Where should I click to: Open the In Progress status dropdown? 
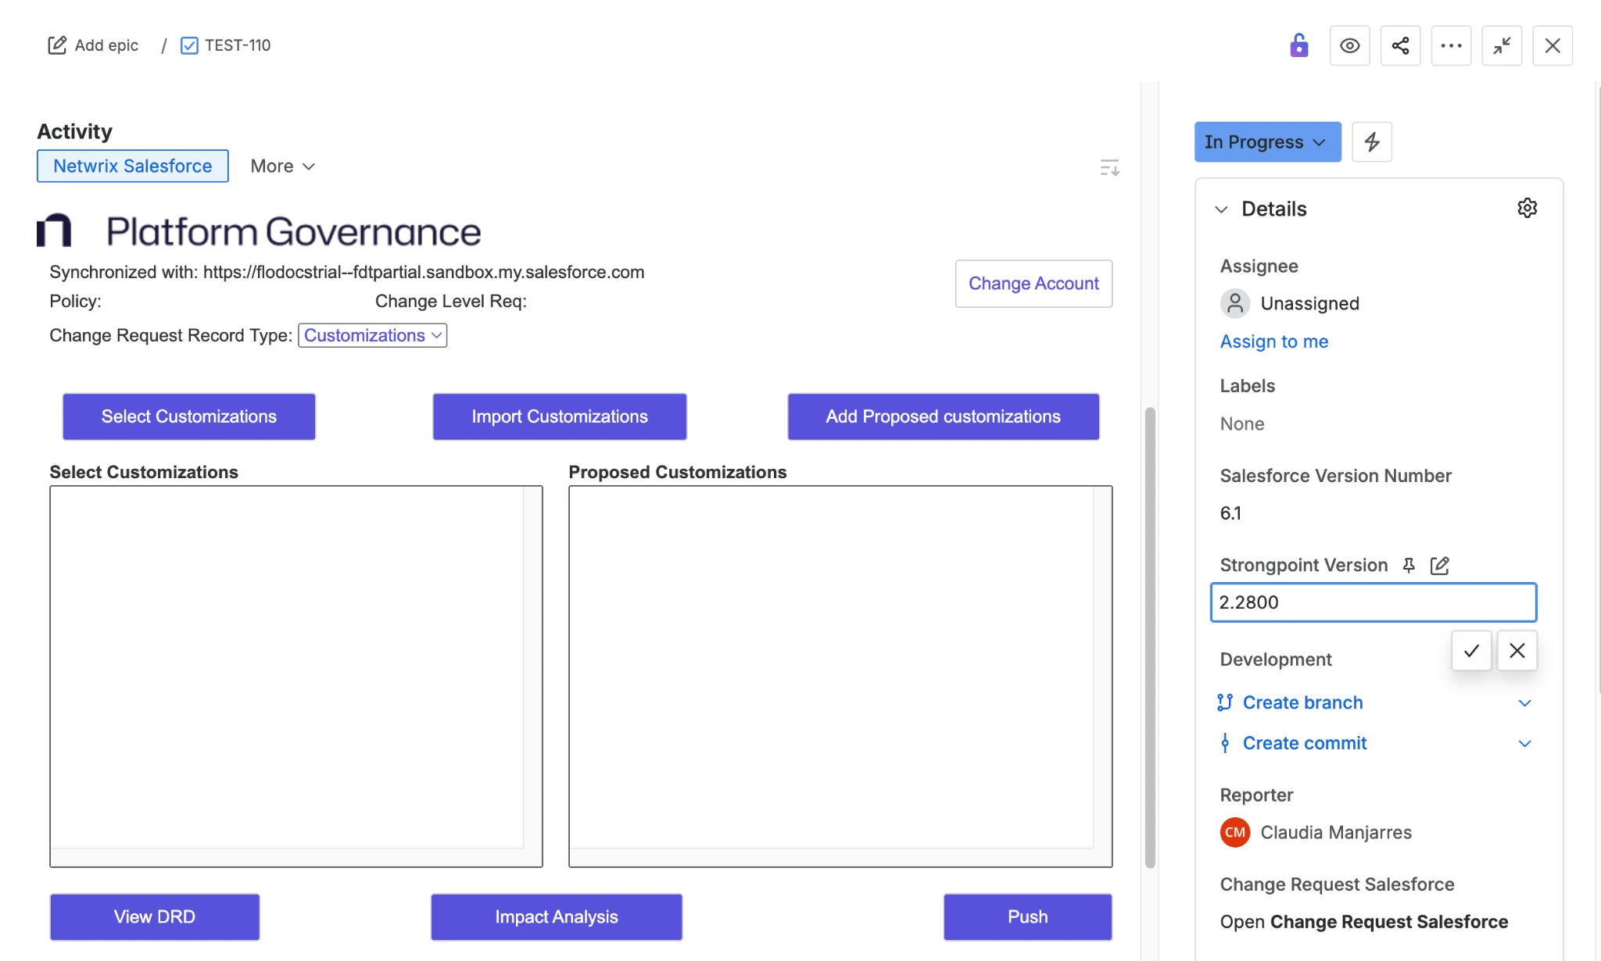tap(1266, 141)
